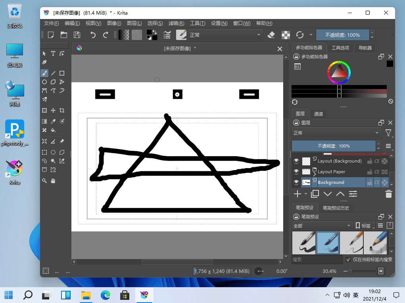
Task: Open an existing file from toolbar
Action: click(x=64, y=35)
